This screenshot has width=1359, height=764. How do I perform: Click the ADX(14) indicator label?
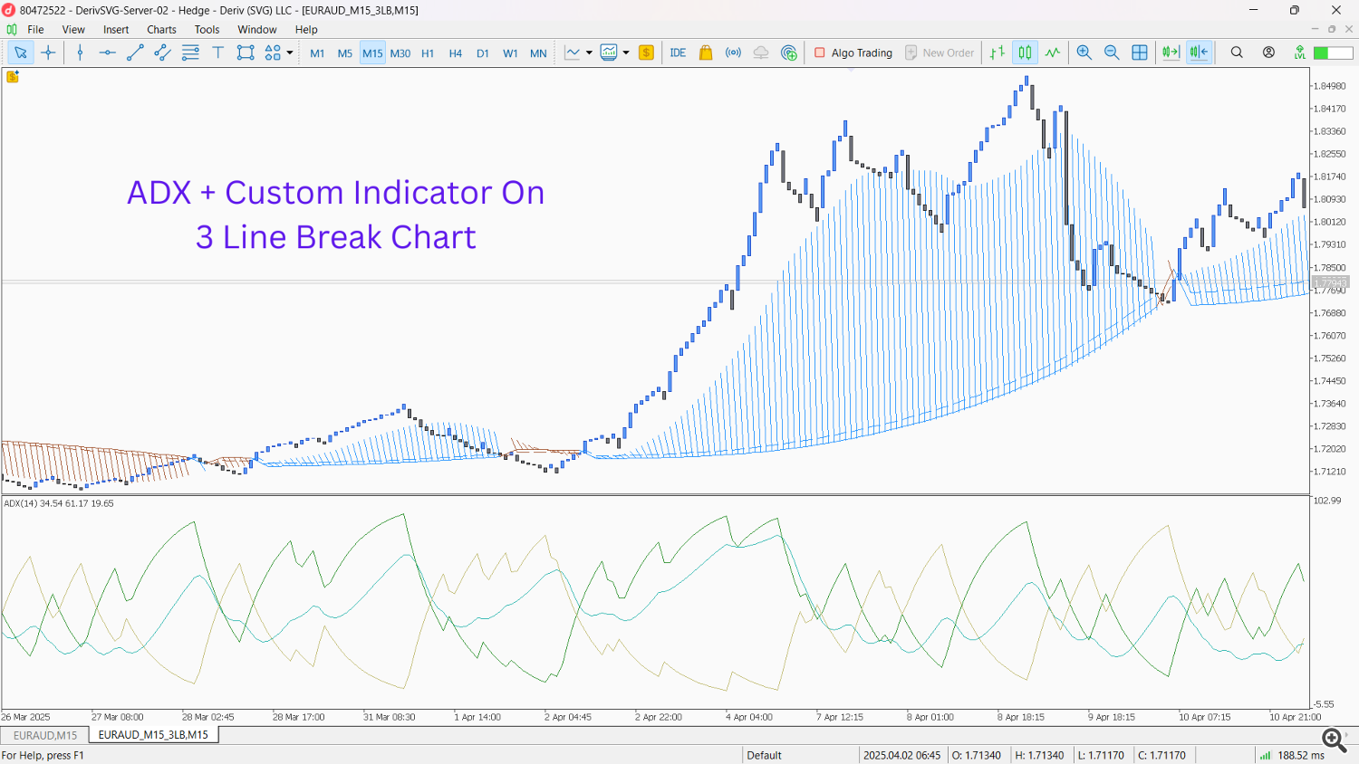click(x=59, y=503)
